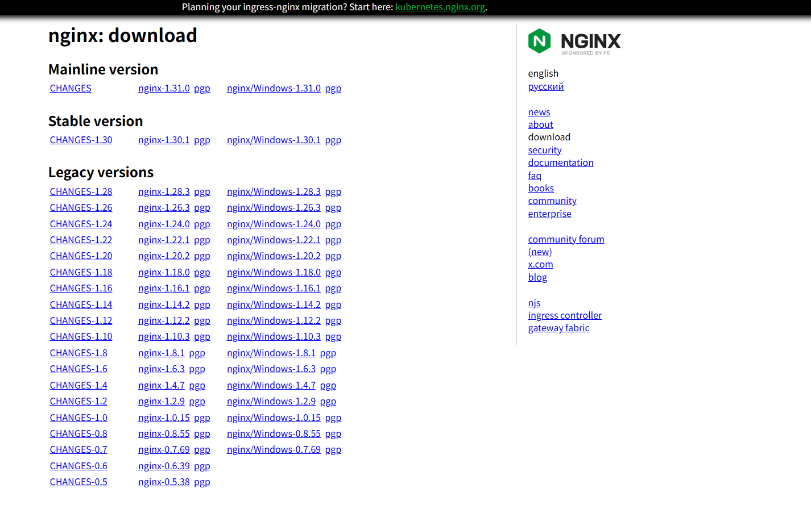Image resolution: width=811 pixels, height=505 pixels.
Task: Open CHANGES-1.16 changelog
Action: click(81, 288)
